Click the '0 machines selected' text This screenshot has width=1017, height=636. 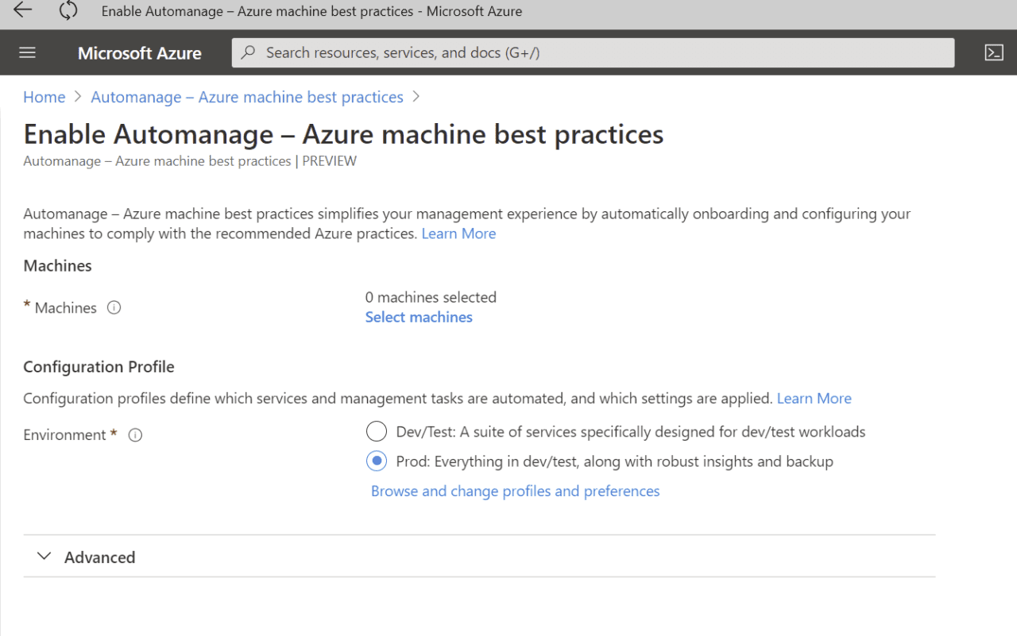click(431, 297)
